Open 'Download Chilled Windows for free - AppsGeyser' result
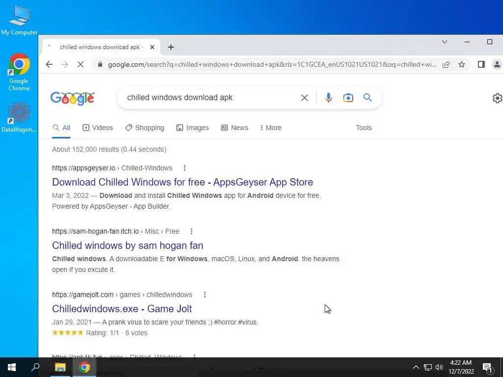Viewport: 503px width, 377px height. (183, 182)
